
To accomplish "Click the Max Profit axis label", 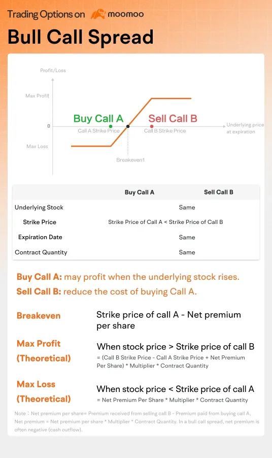I will [38, 96].
